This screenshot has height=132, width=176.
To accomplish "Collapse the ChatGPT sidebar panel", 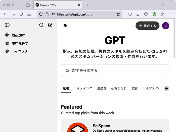I will point(7,25).
